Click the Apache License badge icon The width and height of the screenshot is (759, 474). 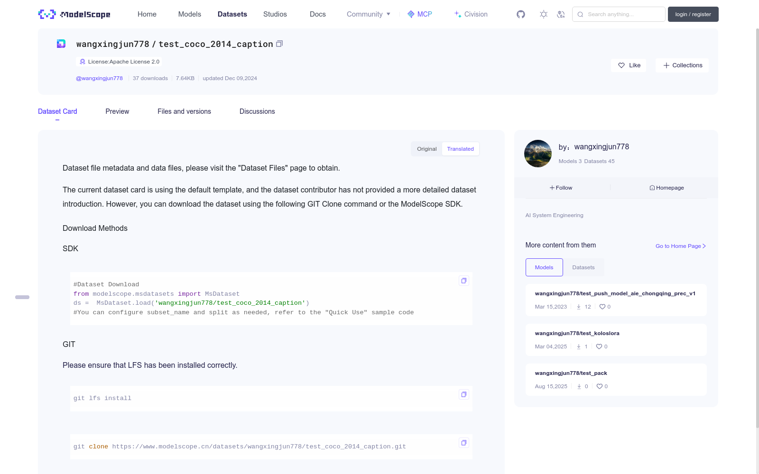(x=83, y=62)
